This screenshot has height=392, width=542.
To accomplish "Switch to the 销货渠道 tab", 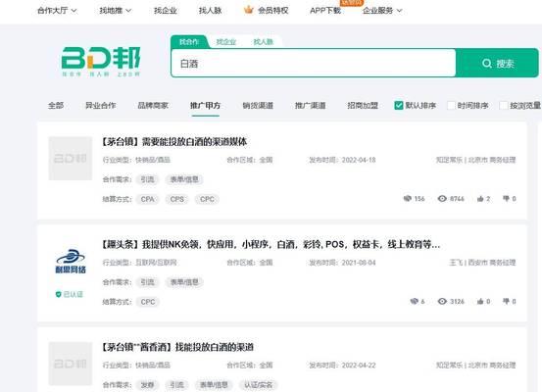I will 258,106.
